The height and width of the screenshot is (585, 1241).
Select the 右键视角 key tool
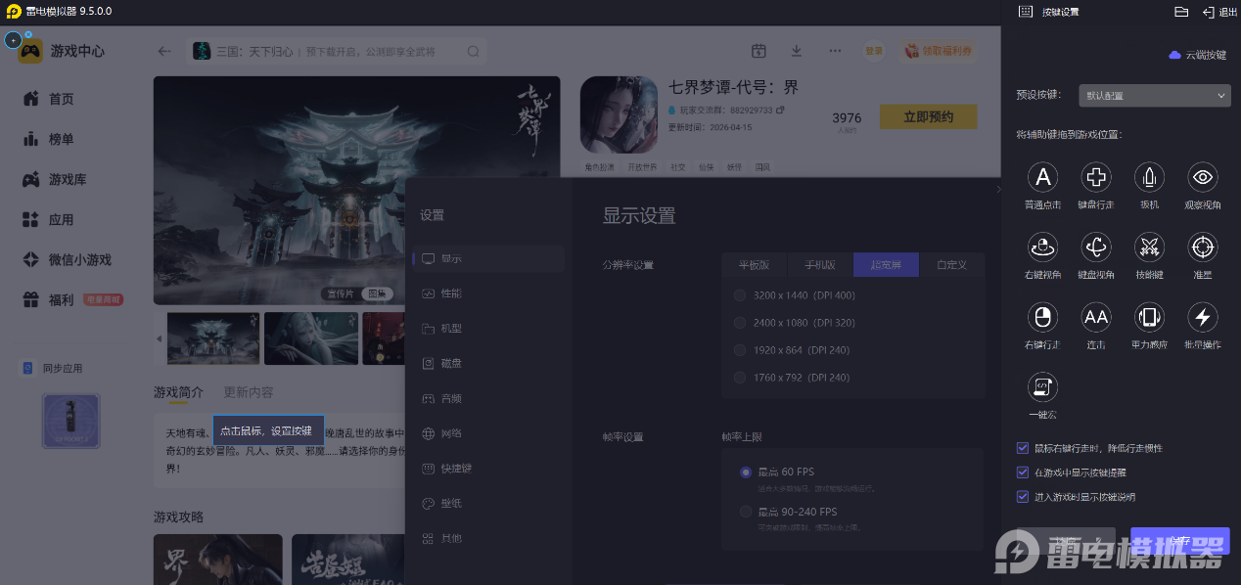[x=1042, y=247]
